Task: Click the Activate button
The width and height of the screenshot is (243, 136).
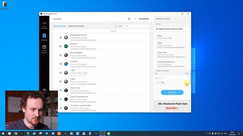Action: coord(172,92)
